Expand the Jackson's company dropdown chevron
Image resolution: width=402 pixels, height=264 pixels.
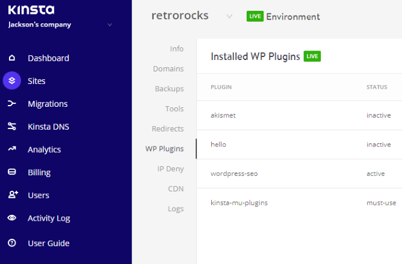[110, 25]
